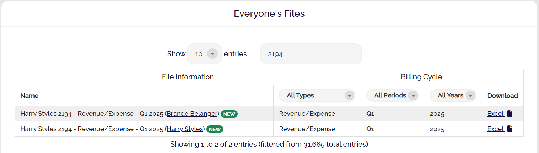This screenshot has height=153, width=539.
Task: Select the File Information header cell
Action: point(187,77)
